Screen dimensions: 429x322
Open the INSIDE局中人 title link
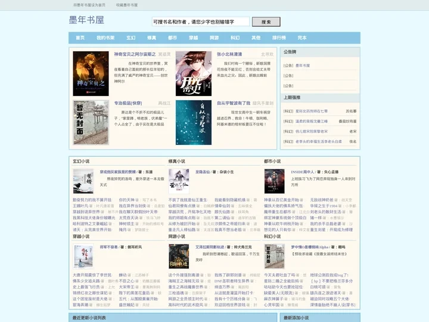coord(303,172)
